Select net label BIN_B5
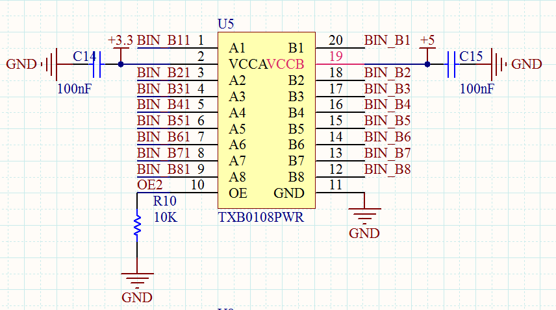556x310 pixels. pyautogui.click(x=387, y=121)
